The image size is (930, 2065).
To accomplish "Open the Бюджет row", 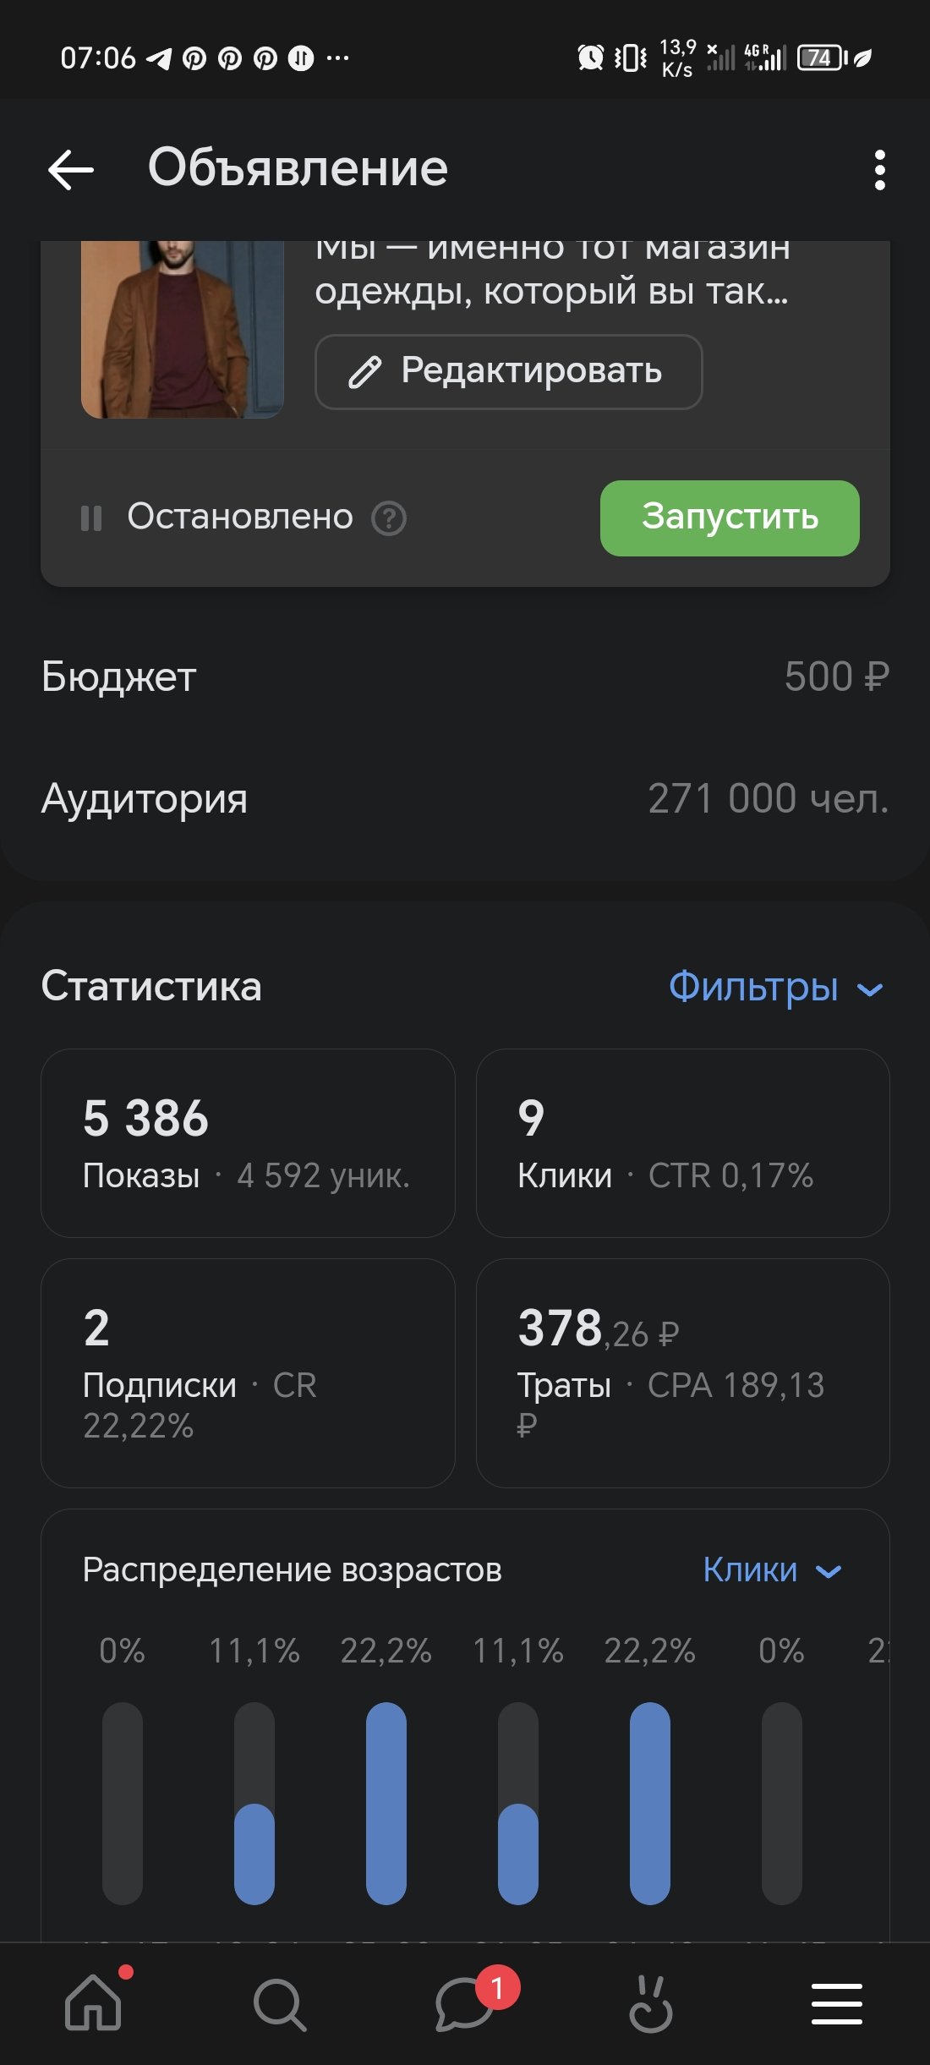I will [x=465, y=676].
